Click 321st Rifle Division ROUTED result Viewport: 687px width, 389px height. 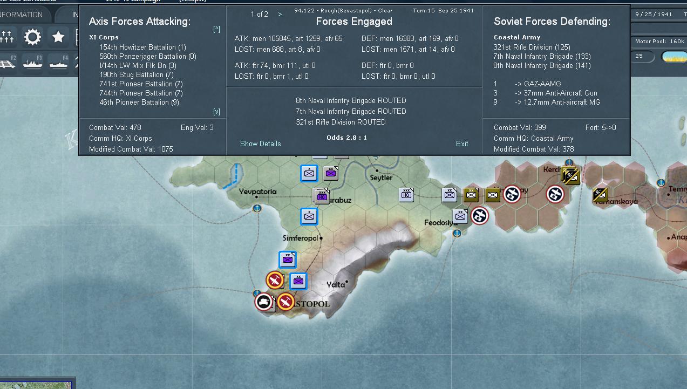click(341, 122)
